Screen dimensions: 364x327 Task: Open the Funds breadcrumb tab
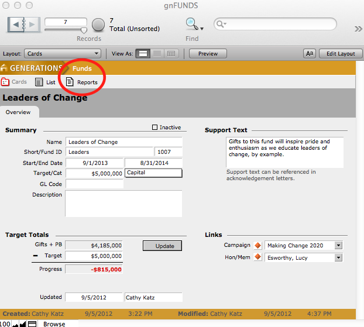click(82, 68)
